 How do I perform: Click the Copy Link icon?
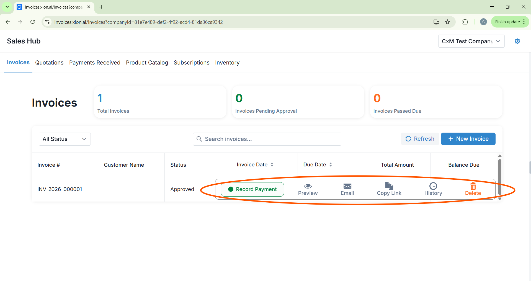tap(389, 186)
